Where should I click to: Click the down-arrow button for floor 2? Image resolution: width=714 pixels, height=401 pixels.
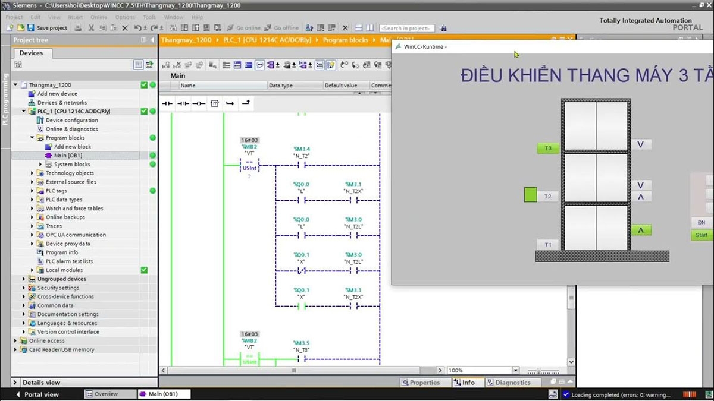(641, 185)
